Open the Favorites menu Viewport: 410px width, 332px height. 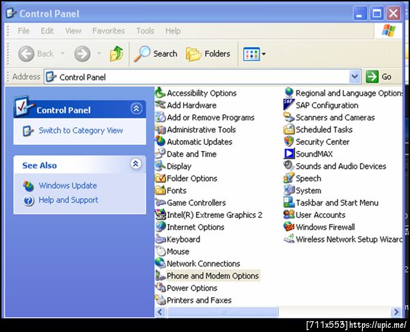109,31
